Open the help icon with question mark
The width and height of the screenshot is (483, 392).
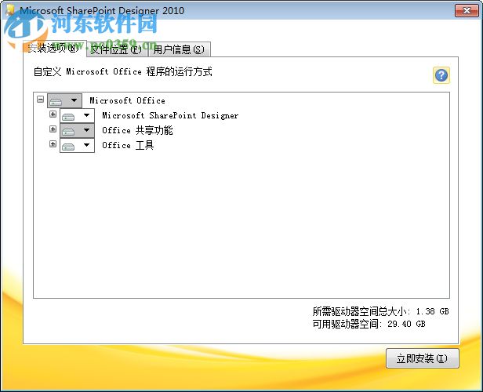[x=441, y=75]
